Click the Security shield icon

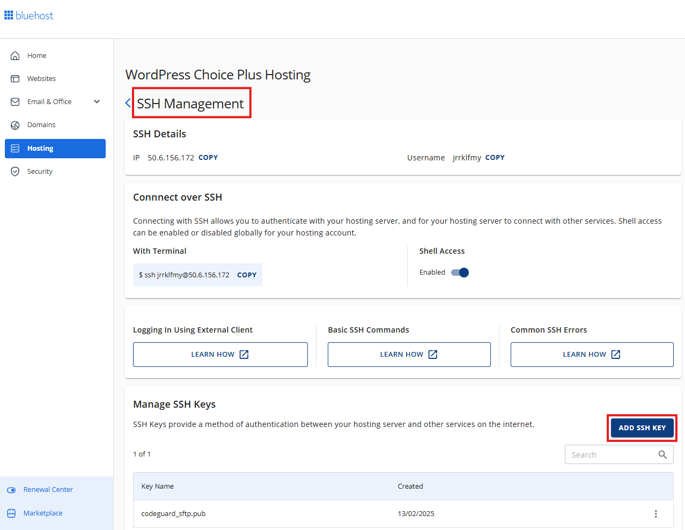(16, 171)
